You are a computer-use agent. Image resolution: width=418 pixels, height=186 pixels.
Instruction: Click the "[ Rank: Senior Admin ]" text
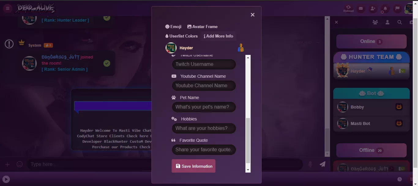pyautogui.click(x=65, y=69)
